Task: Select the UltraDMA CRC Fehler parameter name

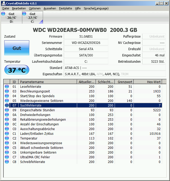Action: [35, 157]
